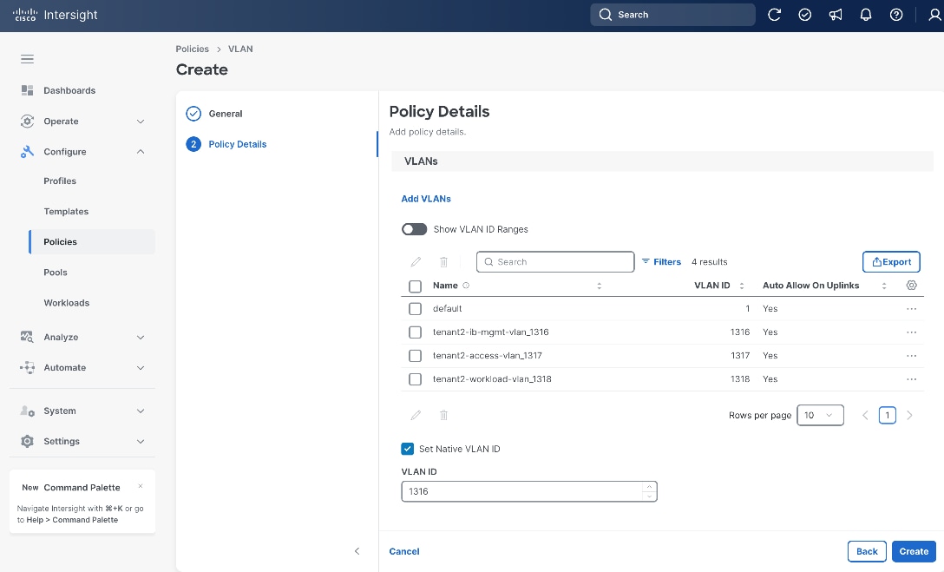Image resolution: width=944 pixels, height=572 pixels.
Task: Increment the VLAN ID stepper up arrow
Action: [649, 486]
